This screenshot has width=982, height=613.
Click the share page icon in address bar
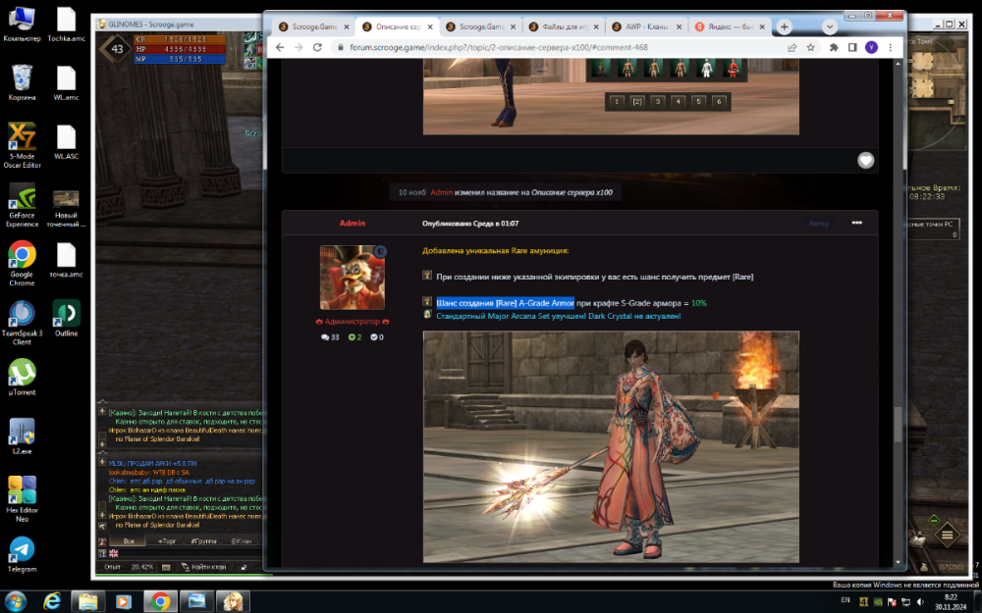point(791,47)
